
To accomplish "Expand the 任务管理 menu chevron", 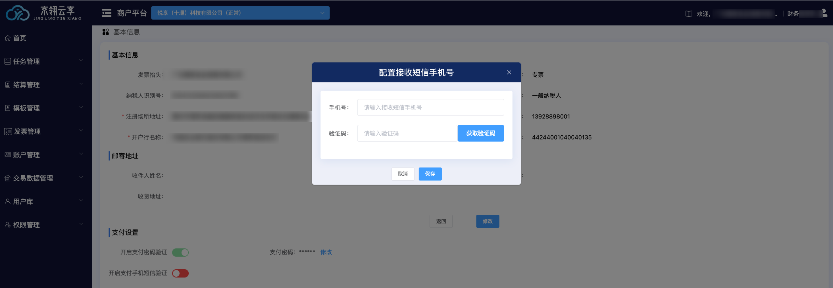I will [x=81, y=61].
